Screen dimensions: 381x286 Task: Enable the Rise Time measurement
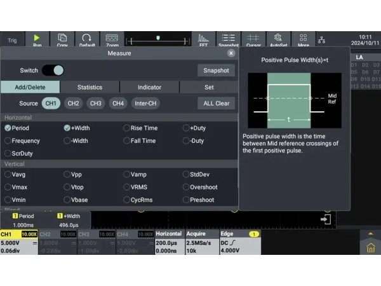tap(127, 128)
